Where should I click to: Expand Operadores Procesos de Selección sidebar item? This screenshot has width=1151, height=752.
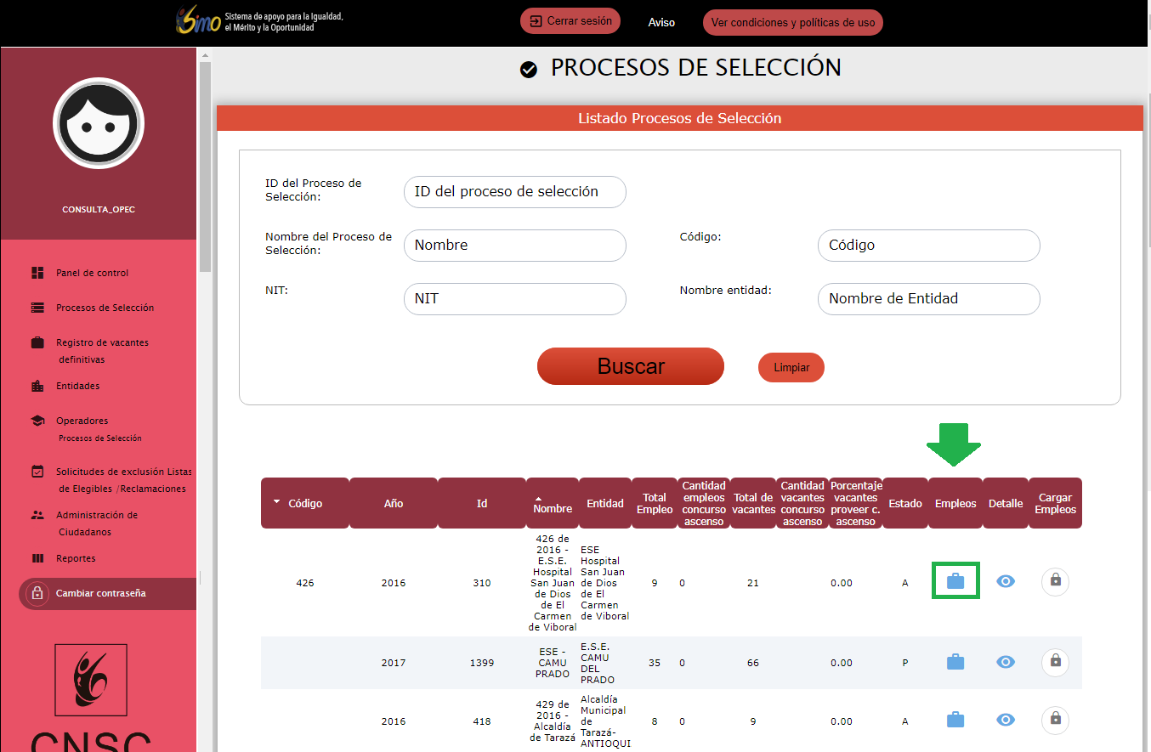82,421
